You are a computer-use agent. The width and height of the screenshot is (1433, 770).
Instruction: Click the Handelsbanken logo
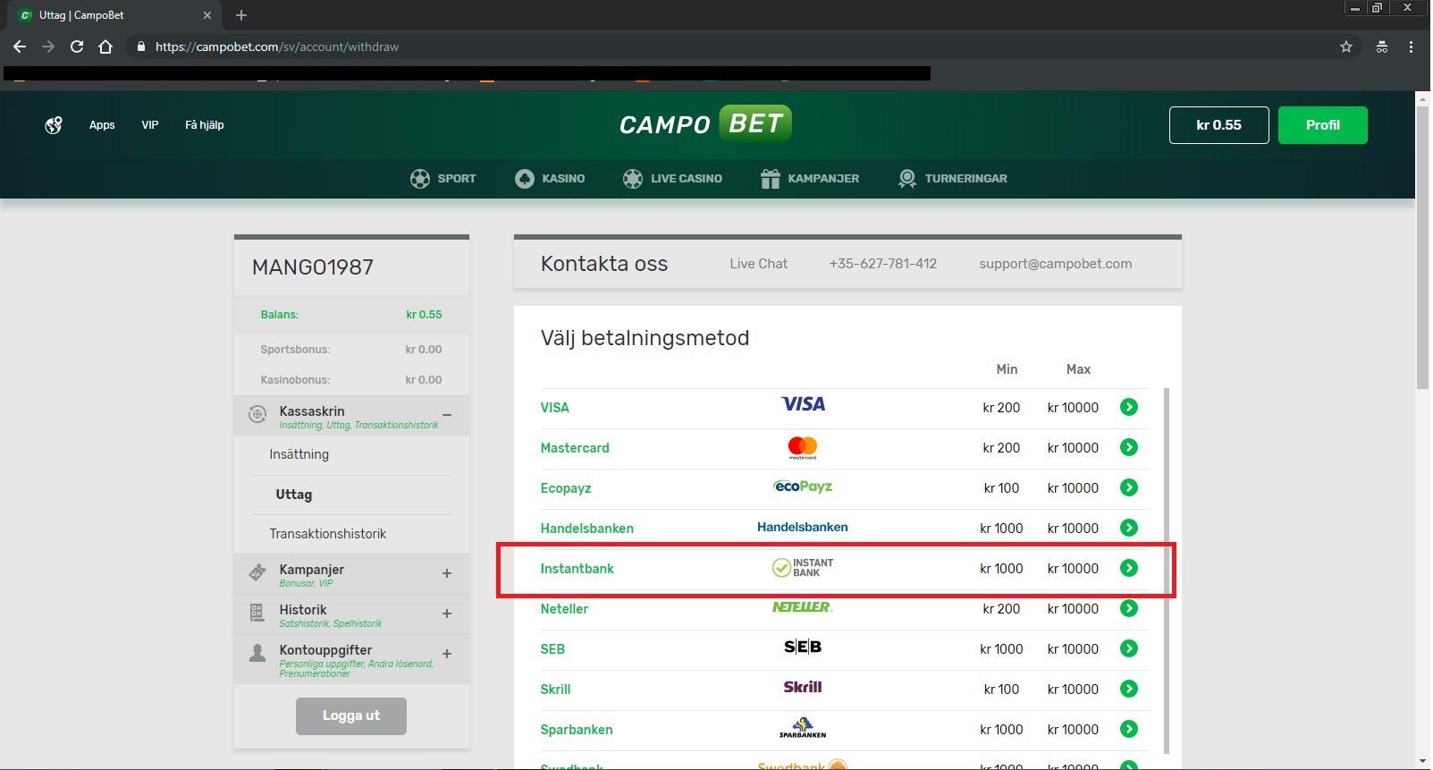point(803,527)
